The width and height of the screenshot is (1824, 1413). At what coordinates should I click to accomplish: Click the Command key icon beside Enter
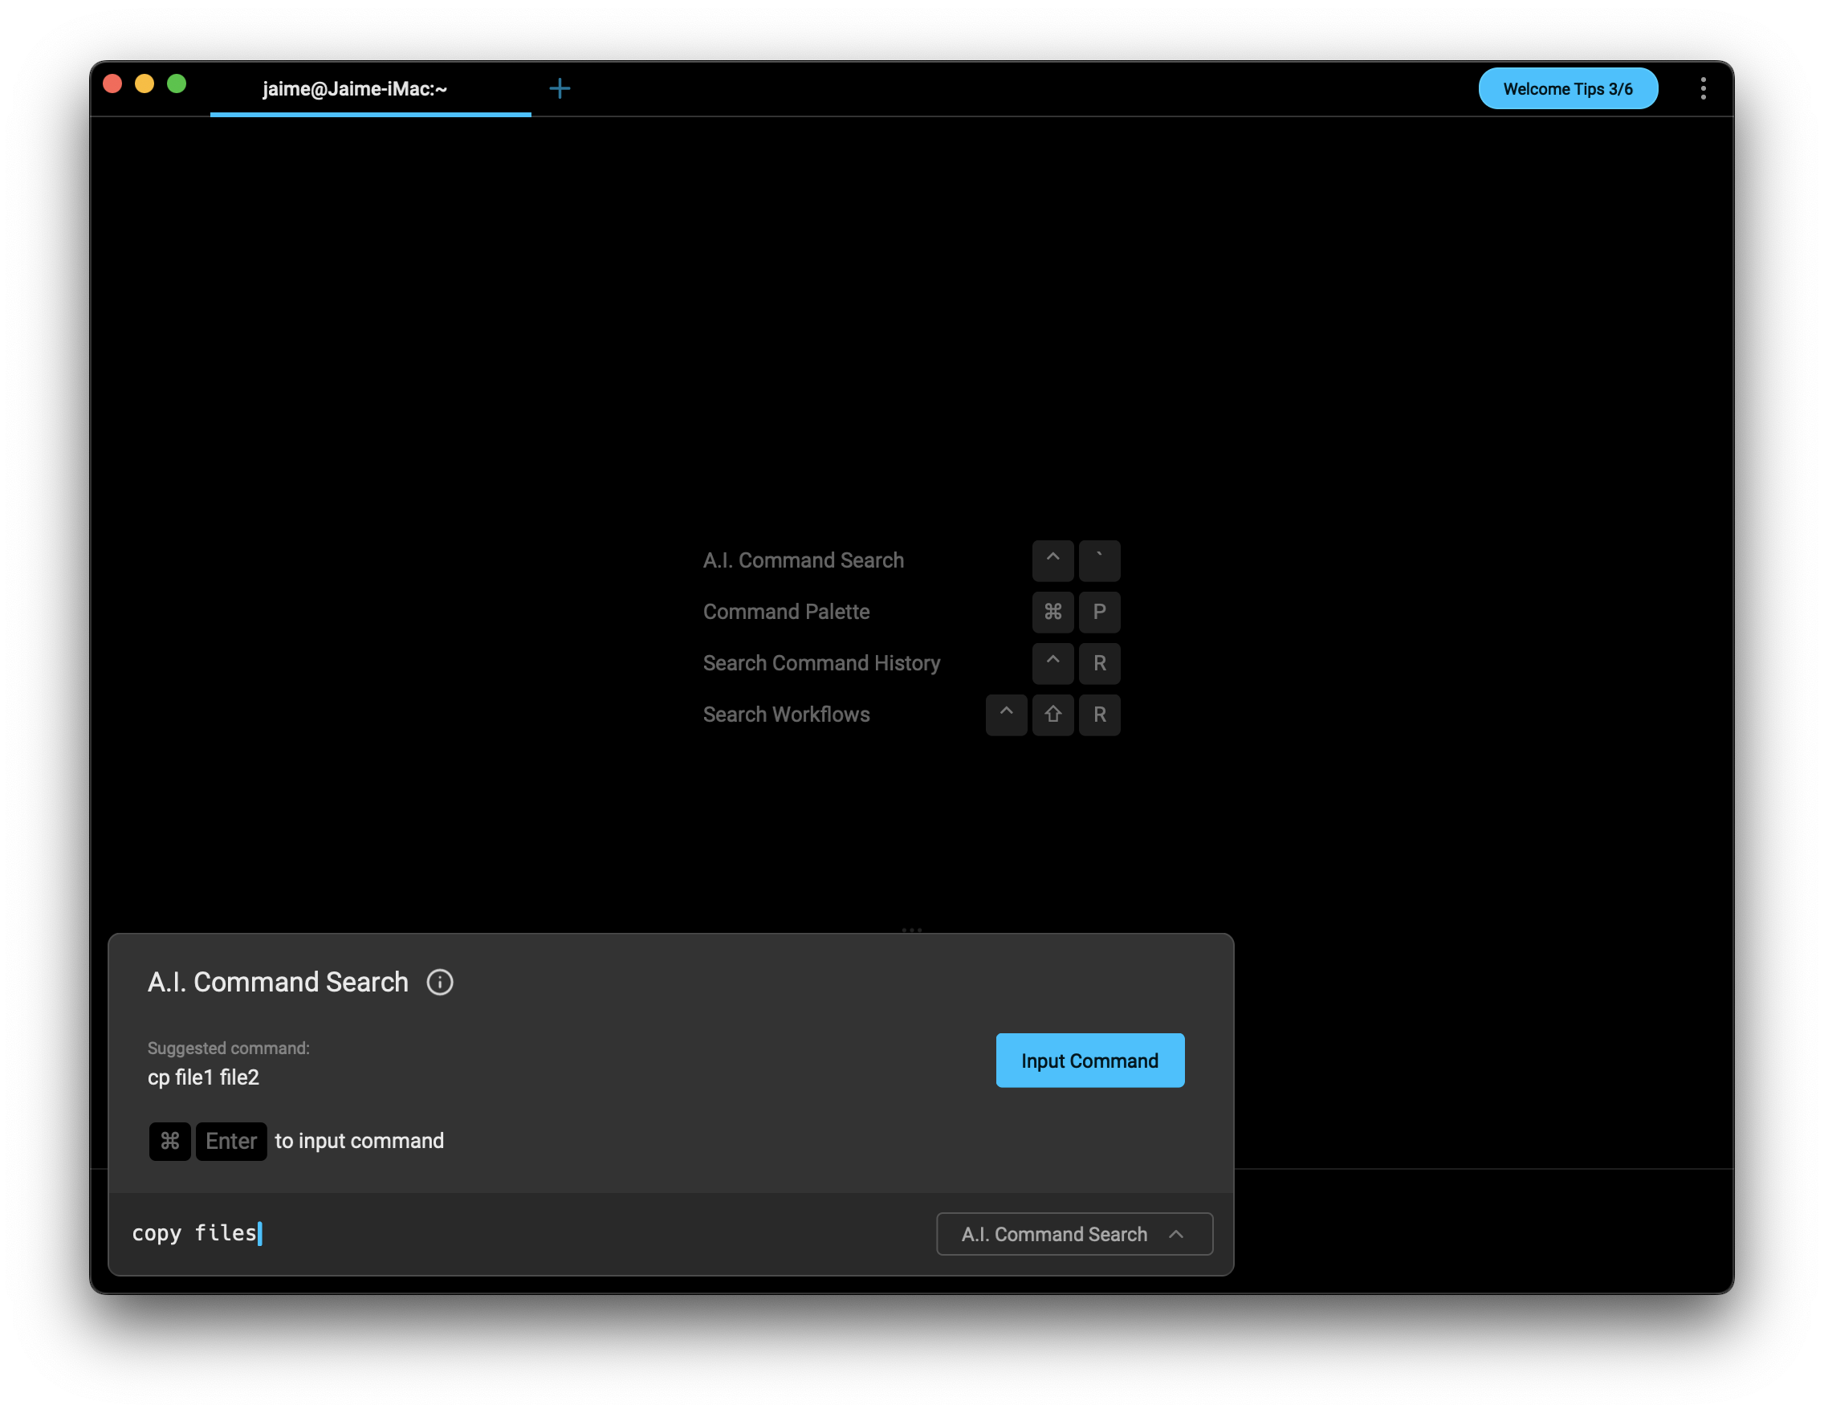(169, 1141)
